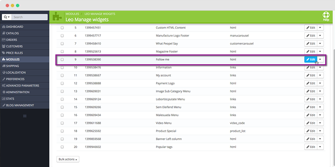Open dropdown arrow for Video Menu row
This screenshot has height=167, width=335.
pyautogui.click(x=320, y=123)
